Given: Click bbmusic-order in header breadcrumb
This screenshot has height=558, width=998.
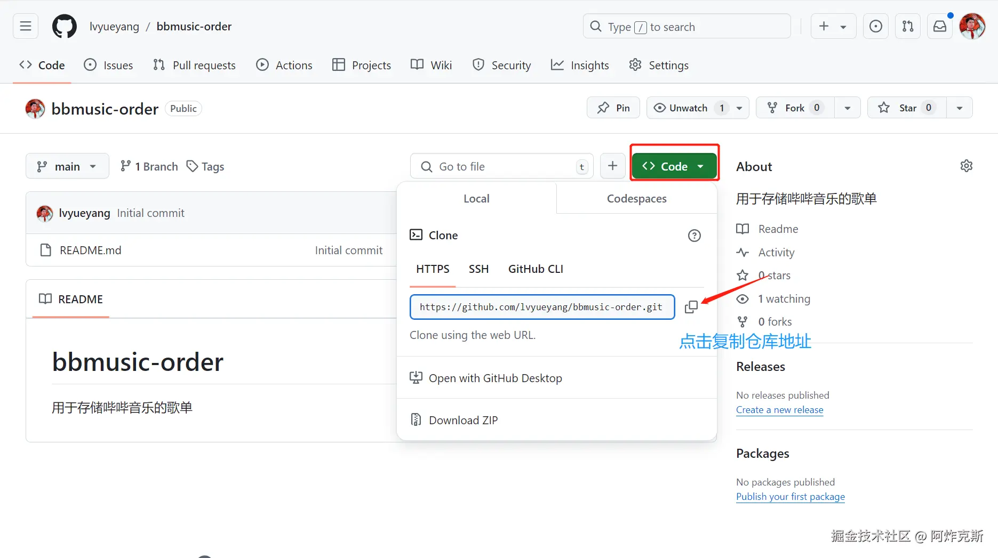Looking at the screenshot, I should (x=194, y=26).
